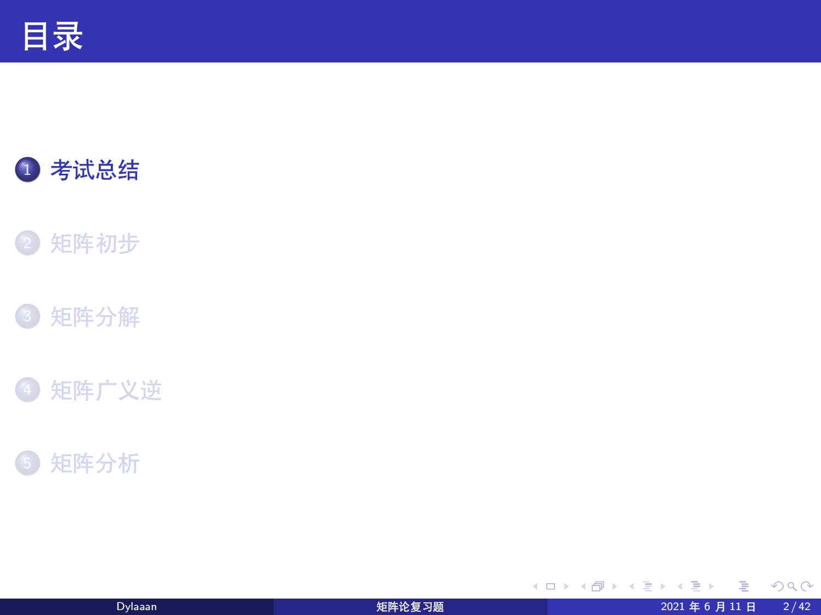Click the footer title 矩阵论复习题
The height and width of the screenshot is (615, 821).
point(410,607)
